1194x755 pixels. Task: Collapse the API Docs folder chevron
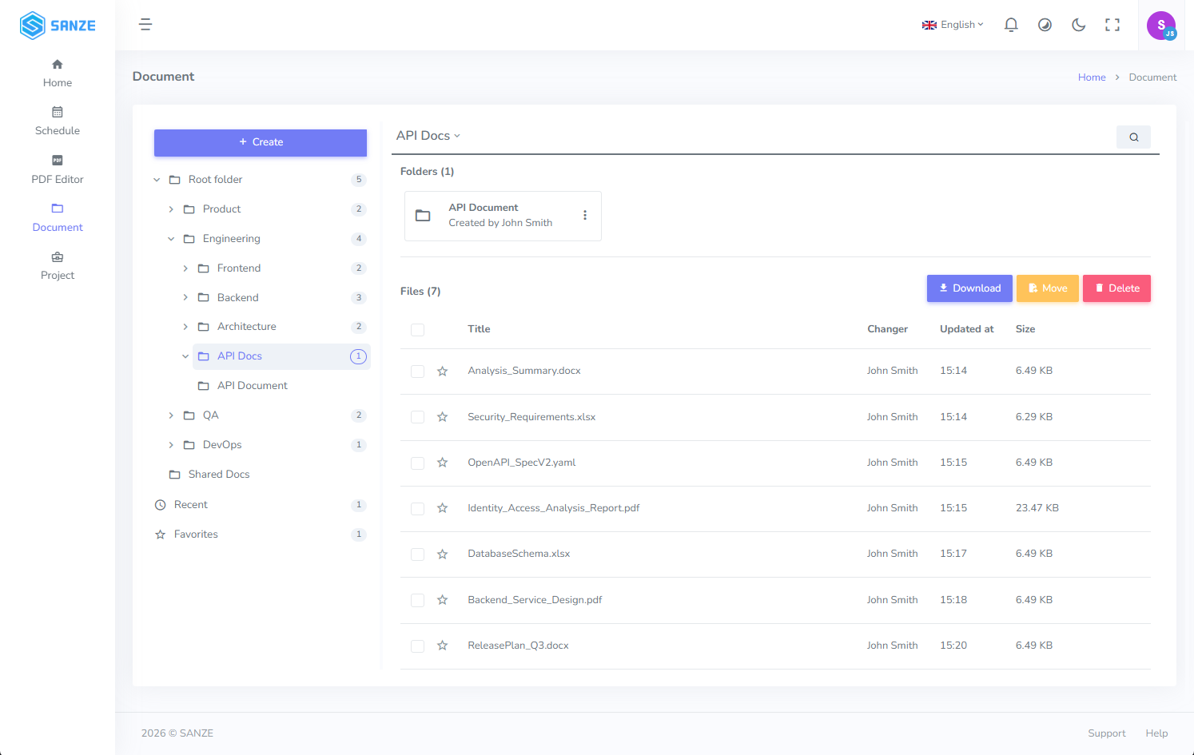point(185,356)
